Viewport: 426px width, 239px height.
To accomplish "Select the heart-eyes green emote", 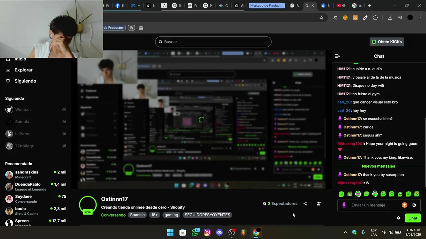I will coord(417,194).
